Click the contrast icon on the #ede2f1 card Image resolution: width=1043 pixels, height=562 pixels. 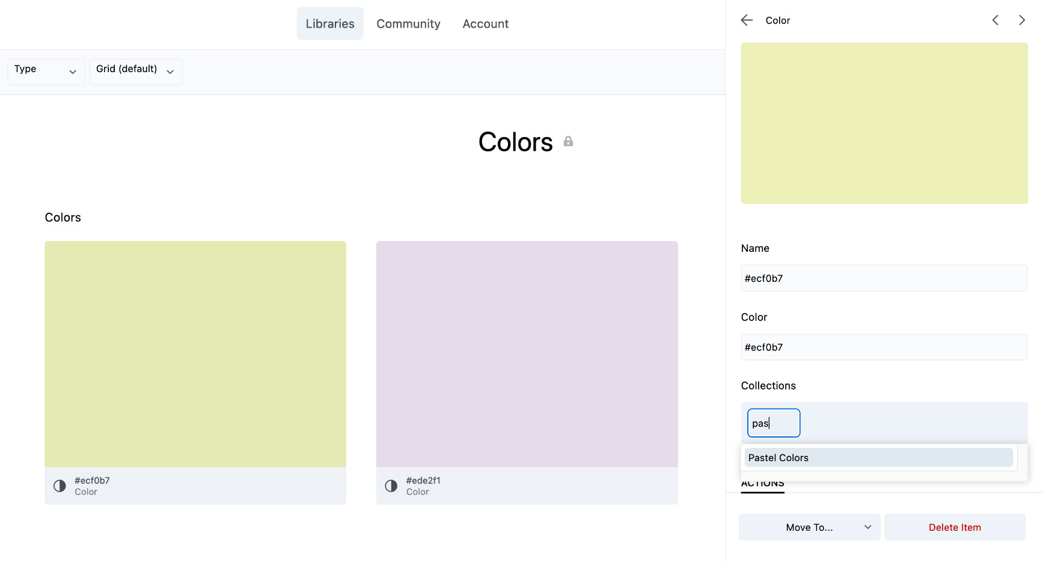(x=391, y=485)
